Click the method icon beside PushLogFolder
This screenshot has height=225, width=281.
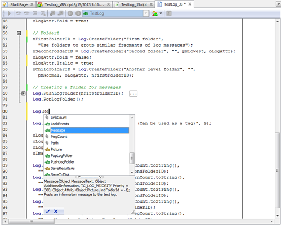click(x=47, y=162)
